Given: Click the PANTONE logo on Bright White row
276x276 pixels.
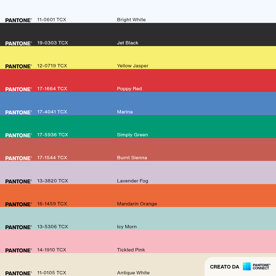Looking at the screenshot, I should (18, 20).
